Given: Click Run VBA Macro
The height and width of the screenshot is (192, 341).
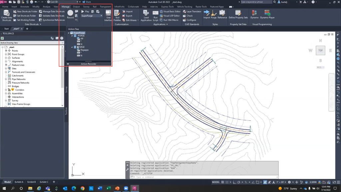Looking at the screenshot, I should [169, 20].
